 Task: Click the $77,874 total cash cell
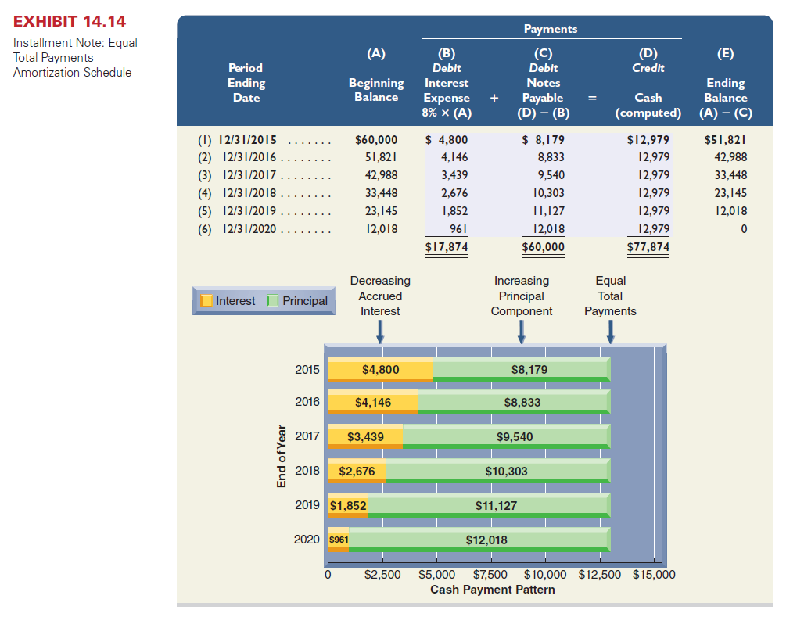tap(648, 248)
